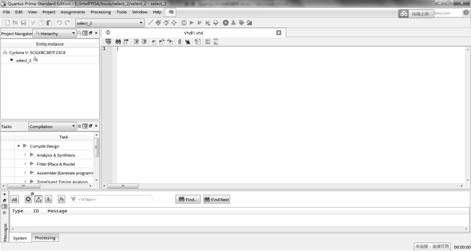Click the editor horizontal scrollbar thumb
Screen dimensions: 471x251
point(123,186)
